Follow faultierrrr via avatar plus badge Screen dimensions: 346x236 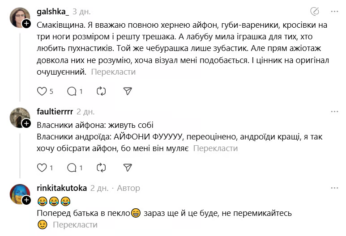click(26, 123)
